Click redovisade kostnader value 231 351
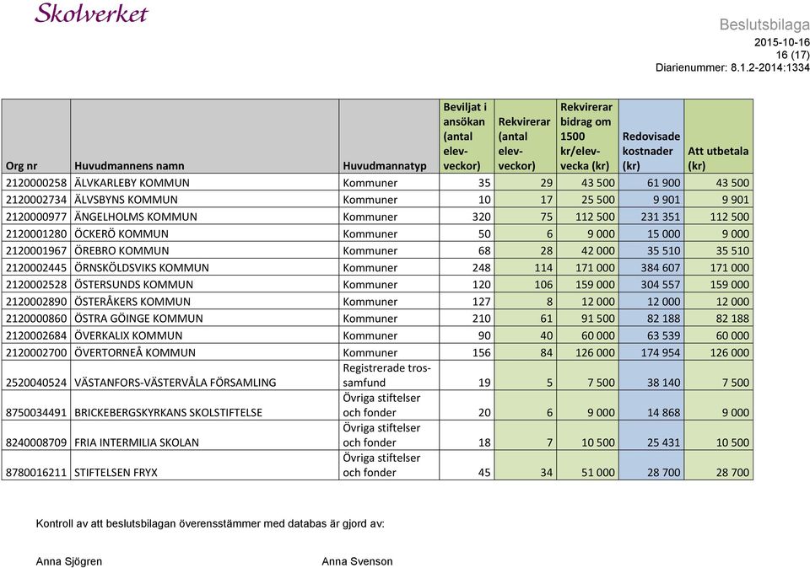This screenshot has height=568, width=810. click(661, 217)
